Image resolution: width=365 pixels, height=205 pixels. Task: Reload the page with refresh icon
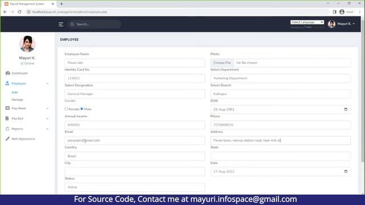pos(19,12)
